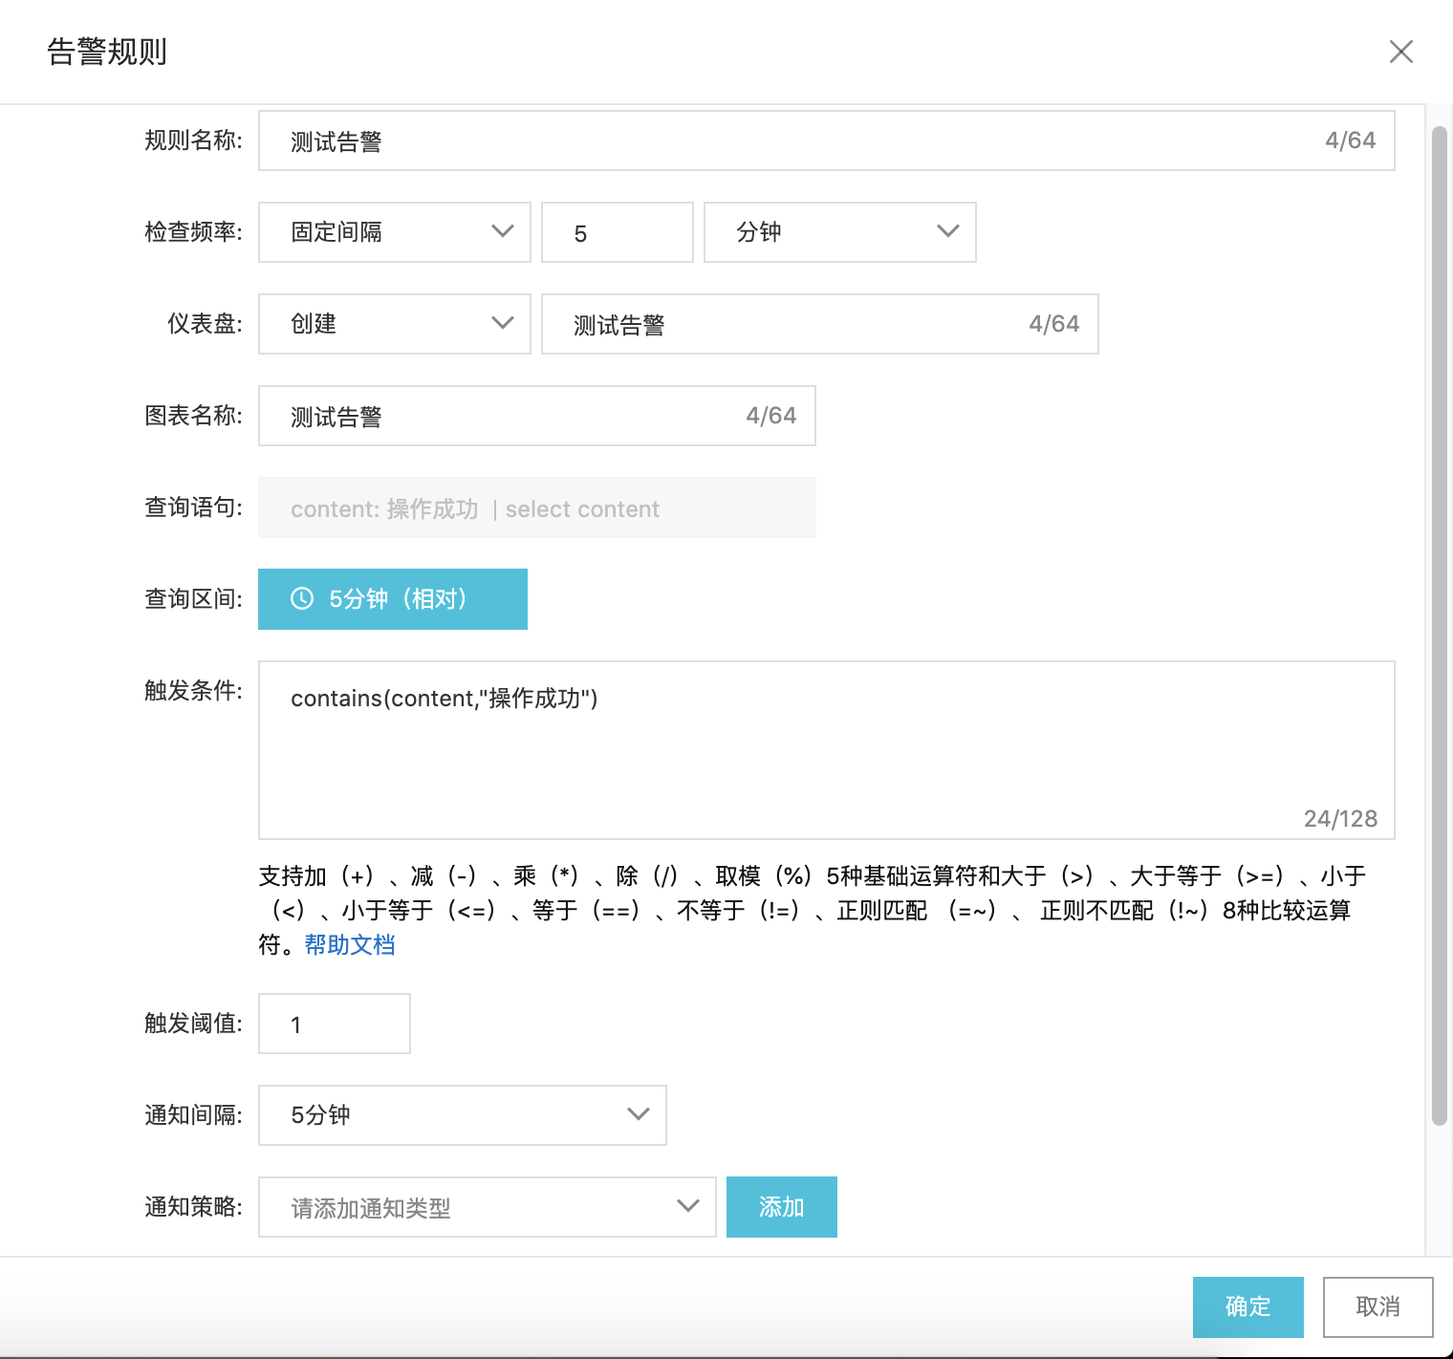Open the 固定间隔 frequency type dropdown
Viewport: 1453px width, 1359px height.
pyautogui.click(x=394, y=232)
